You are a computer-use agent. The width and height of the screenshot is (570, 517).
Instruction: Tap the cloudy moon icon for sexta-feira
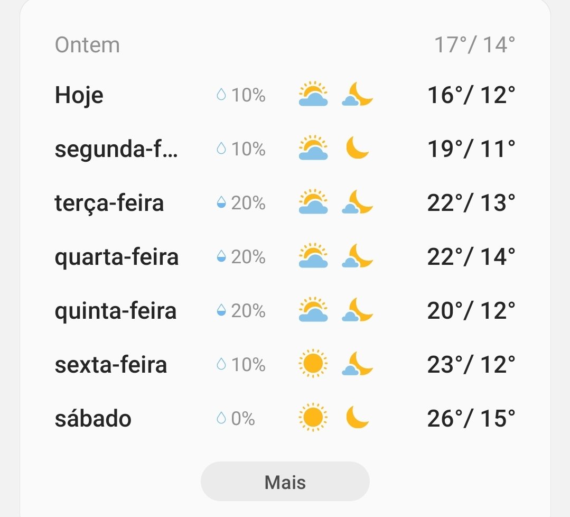[357, 364]
